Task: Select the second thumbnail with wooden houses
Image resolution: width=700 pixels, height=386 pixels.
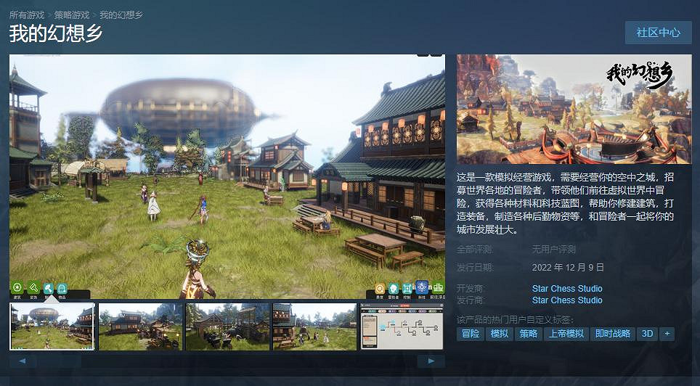Action: coord(140,327)
